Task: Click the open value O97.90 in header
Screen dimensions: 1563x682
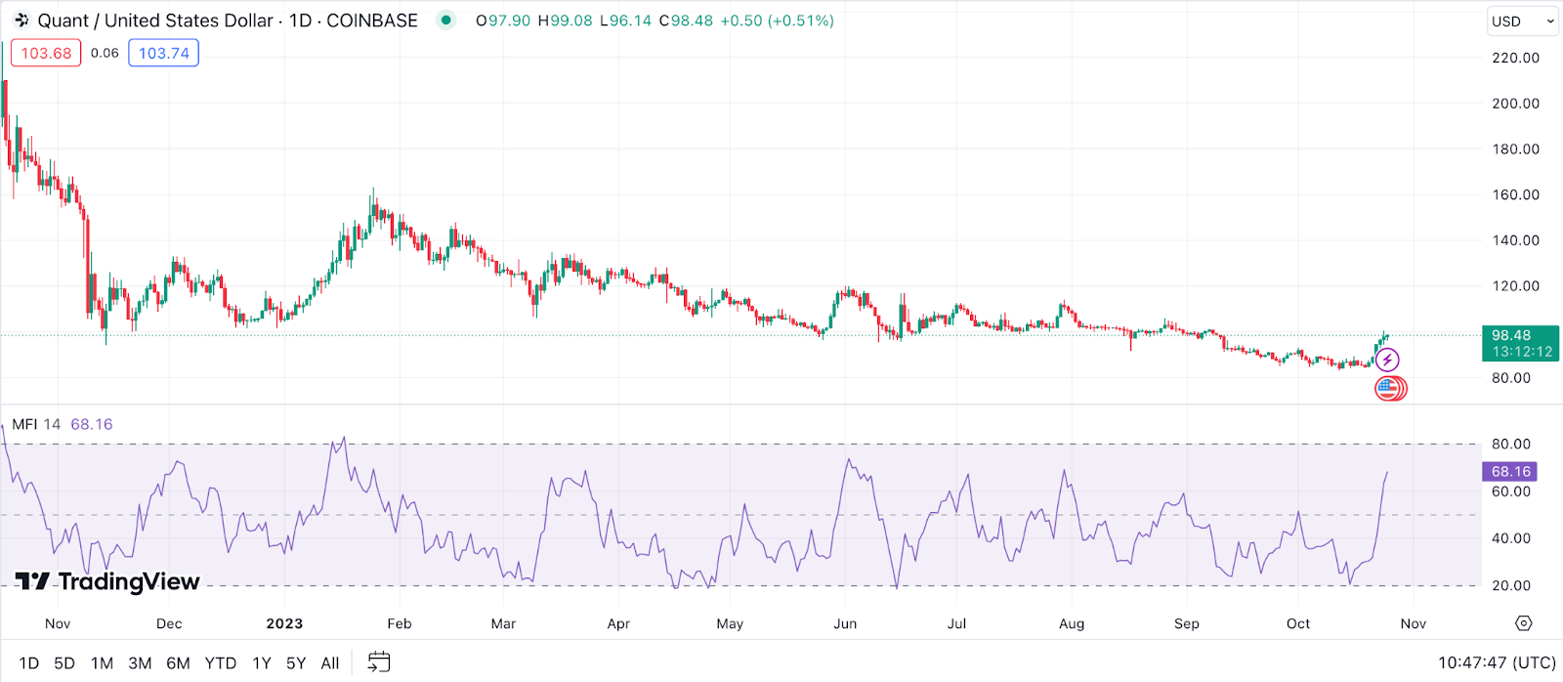Action: tap(503, 21)
